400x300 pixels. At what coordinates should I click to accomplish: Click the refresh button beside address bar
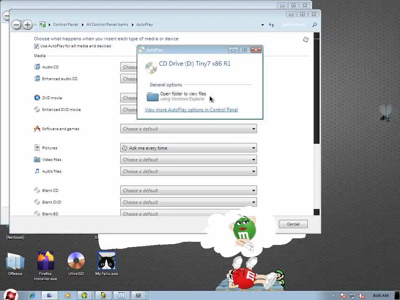[271, 25]
